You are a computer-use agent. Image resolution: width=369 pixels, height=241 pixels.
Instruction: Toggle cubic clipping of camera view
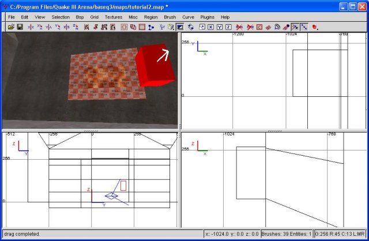click(180, 27)
